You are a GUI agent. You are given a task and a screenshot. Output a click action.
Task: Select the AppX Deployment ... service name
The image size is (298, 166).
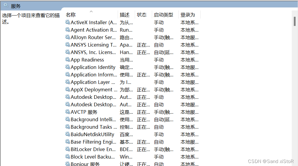point(94,90)
